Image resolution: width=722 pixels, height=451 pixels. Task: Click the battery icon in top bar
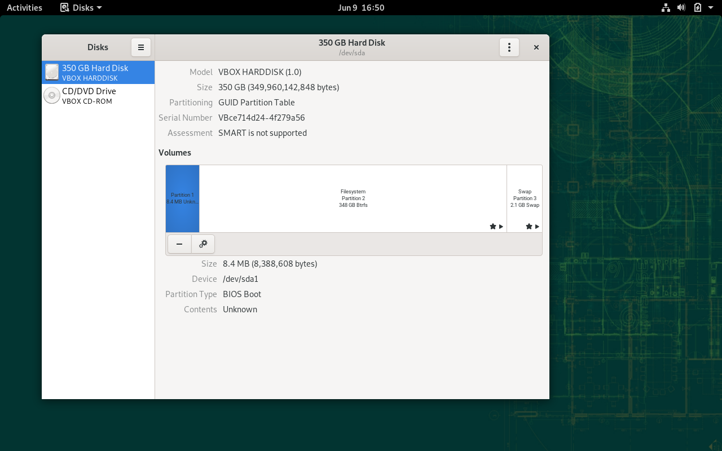697,7
